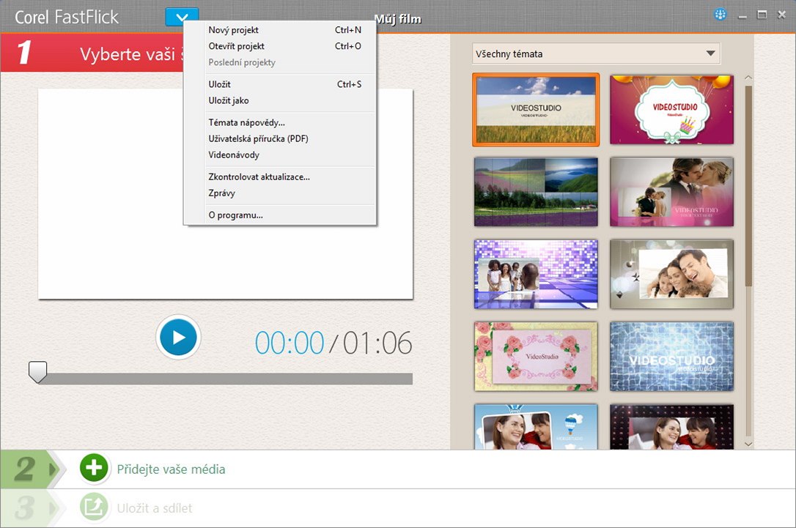Image resolution: width=796 pixels, height=528 pixels.
Task: Click Přidejte vaše média step label
Action: [x=171, y=469]
